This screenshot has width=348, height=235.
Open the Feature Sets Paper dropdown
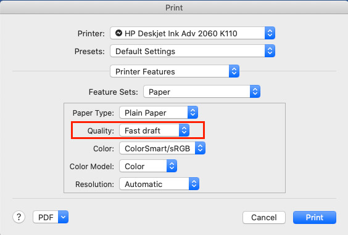(x=202, y=92)
